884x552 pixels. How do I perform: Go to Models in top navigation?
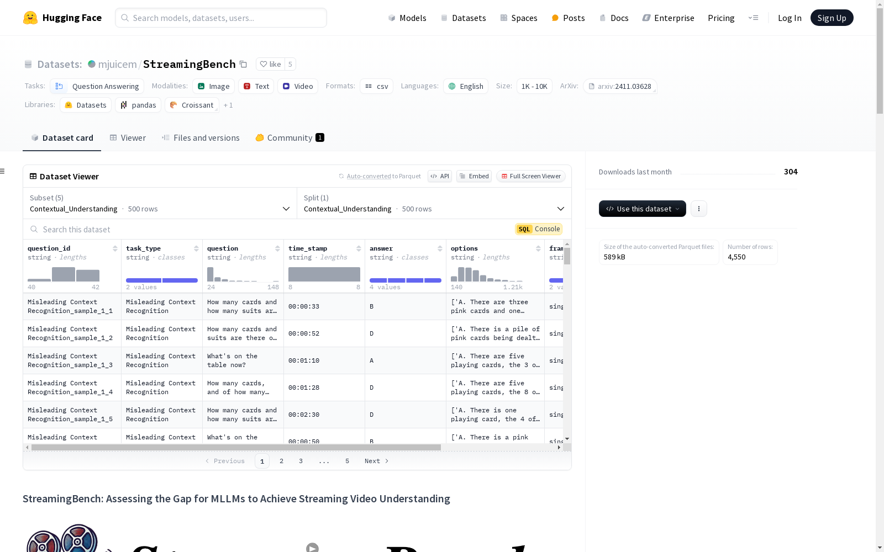407,18
